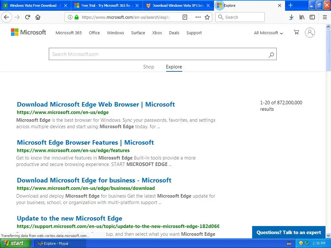331x248 pixels.
Task: Sign in with the account icon
Action: [310, 33]
